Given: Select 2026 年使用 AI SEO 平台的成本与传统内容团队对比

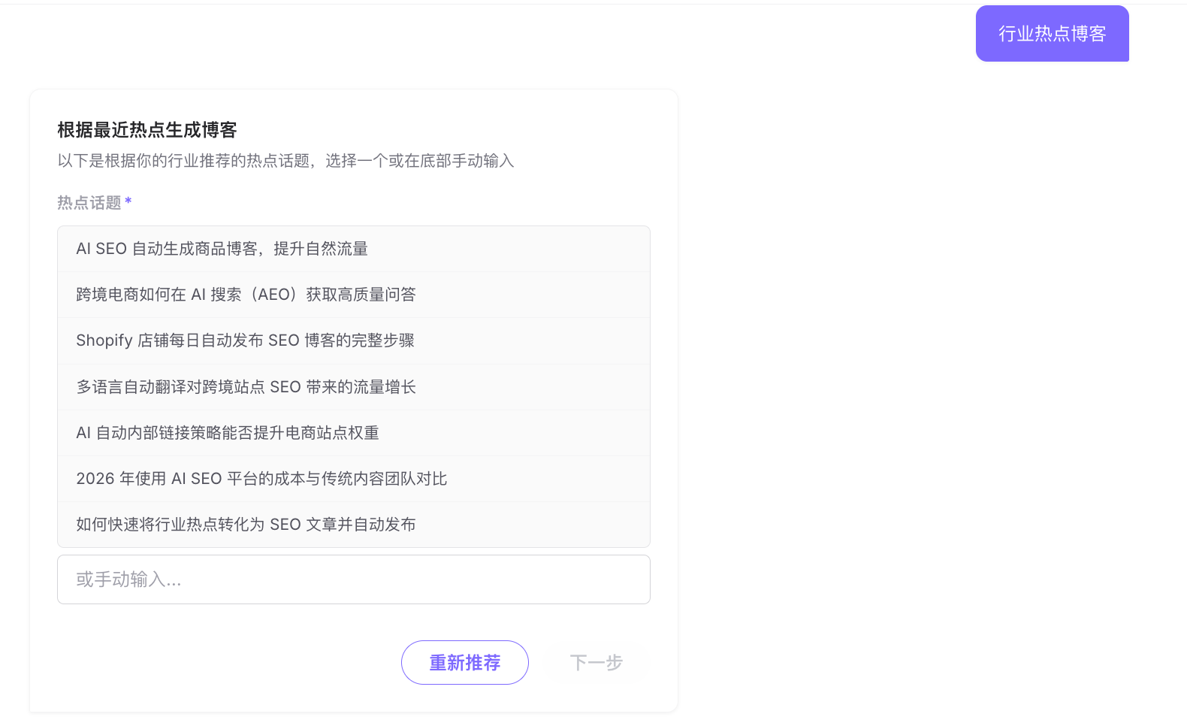Looking at the screenshot, I should 354,479.
